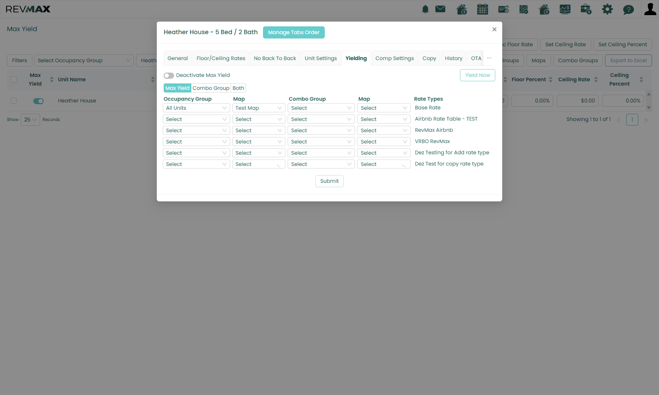The height and width of the screenshot is (395, 659).
Task: Click the house-dollar icon beside the monitor icon
Action: pos(544,9)
